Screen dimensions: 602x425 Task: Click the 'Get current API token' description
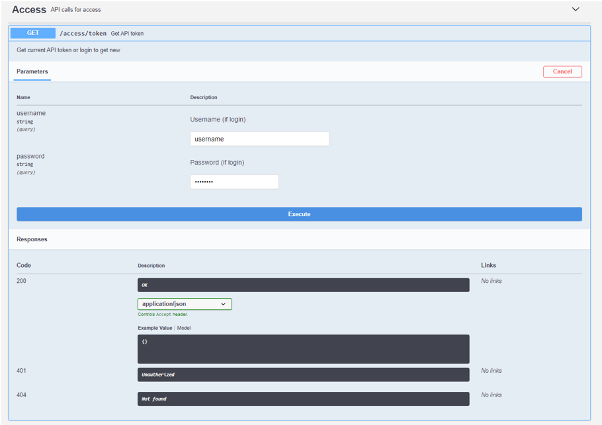pyautogui.click(x=68, y=50)
